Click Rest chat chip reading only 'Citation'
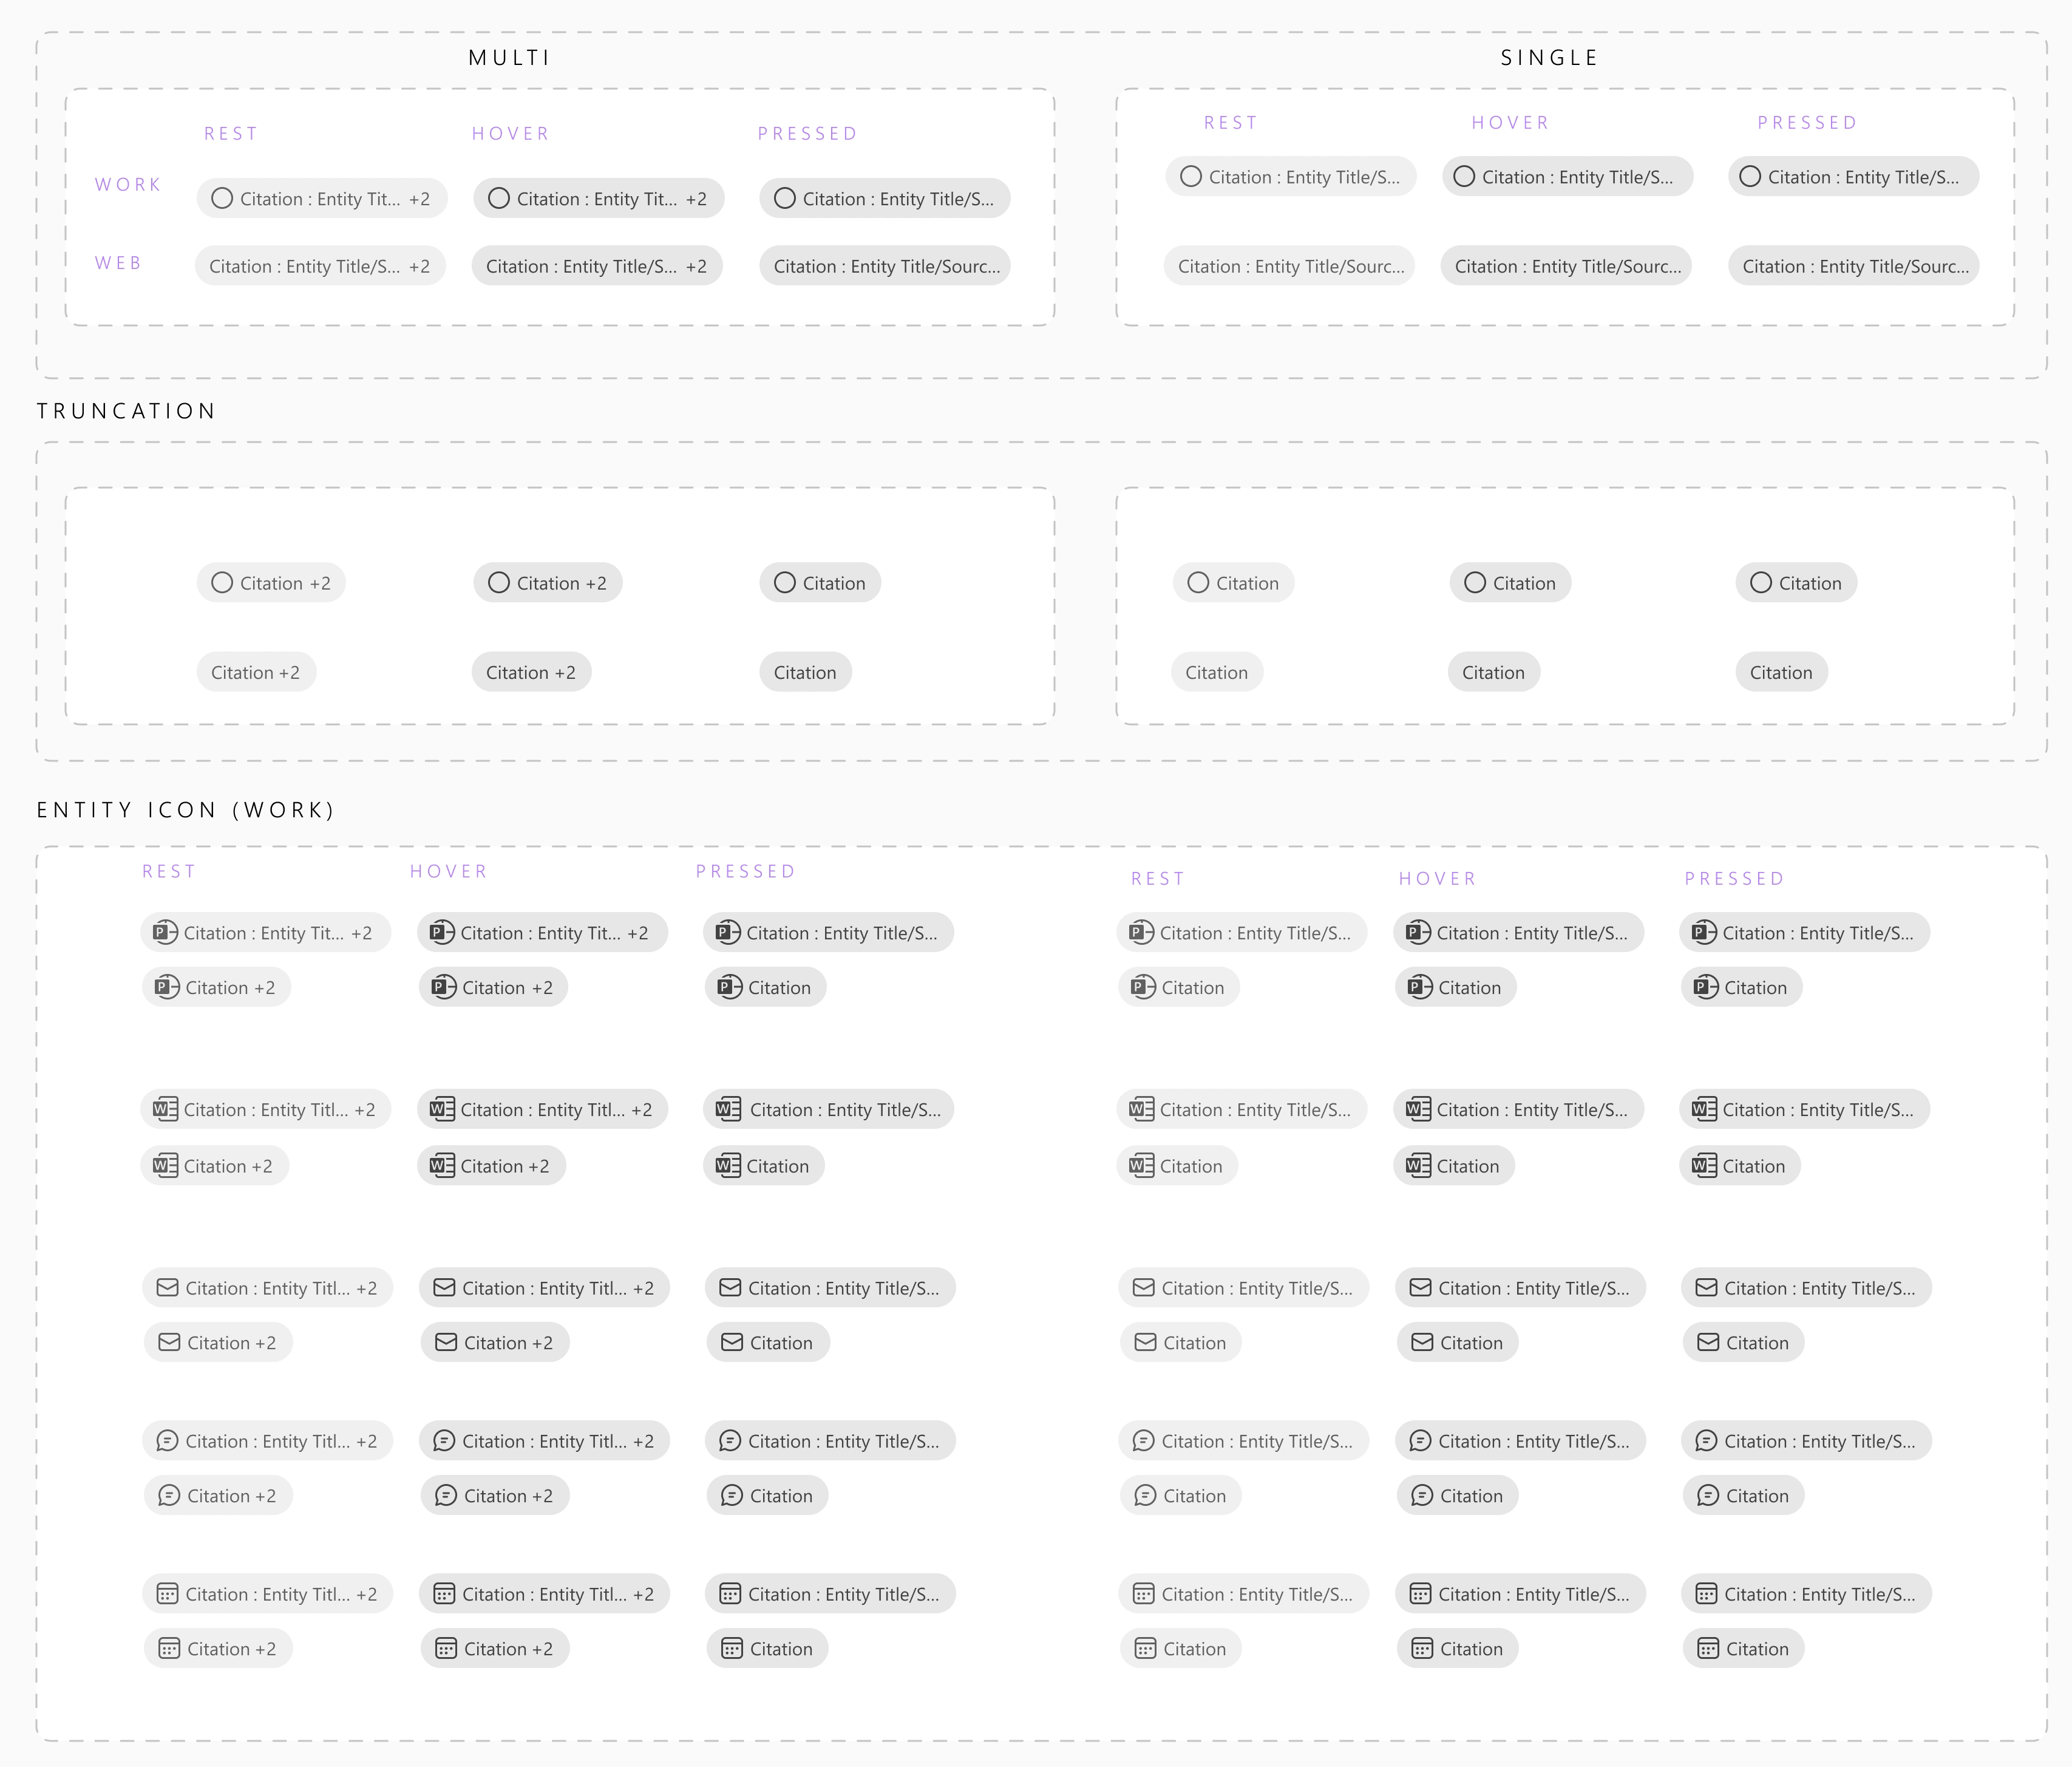Image resolution: width=2072 pixels, height=1767 pixels. click(1180, 1496)
